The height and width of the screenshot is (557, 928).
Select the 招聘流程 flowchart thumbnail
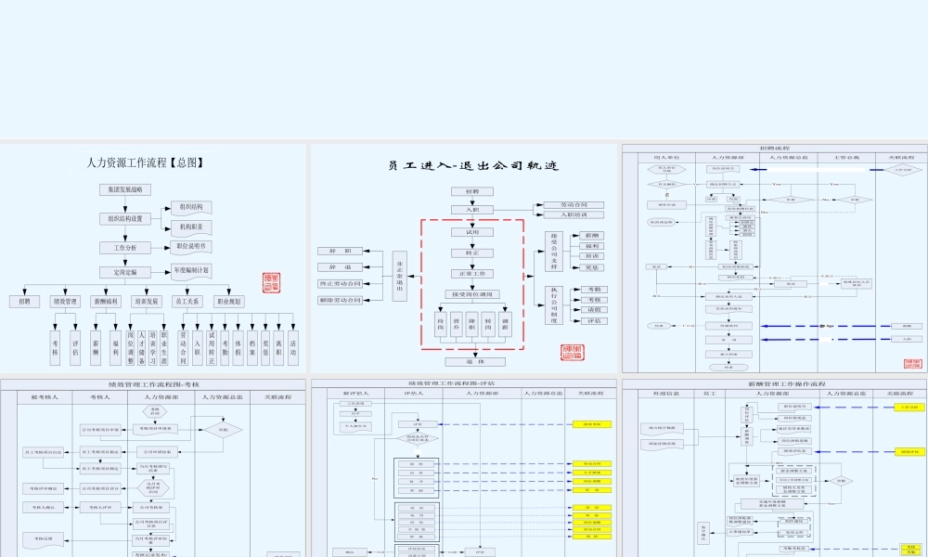[774, 258]
